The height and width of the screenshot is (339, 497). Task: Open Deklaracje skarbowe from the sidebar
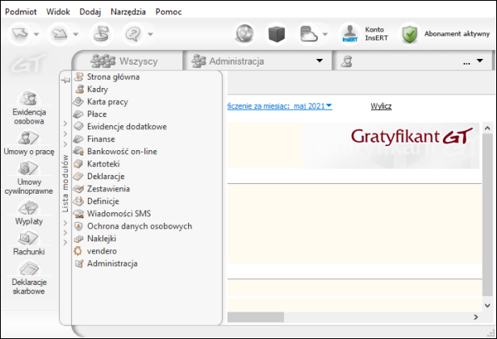(x=29, y=278)
